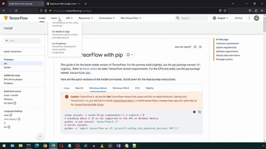Screen dimensions: 266x149
Task: Open Windows Start button on taskbar
Action: click(x=4, y=146)
